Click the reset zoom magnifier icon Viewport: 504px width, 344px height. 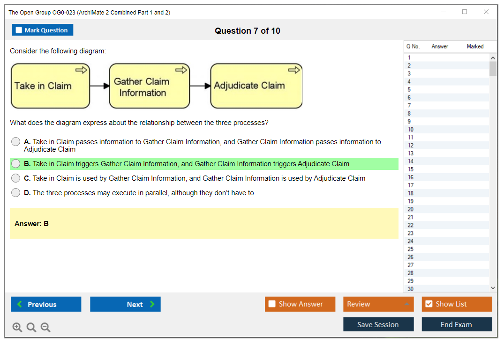pyautogui.click(x=31, y=328)
